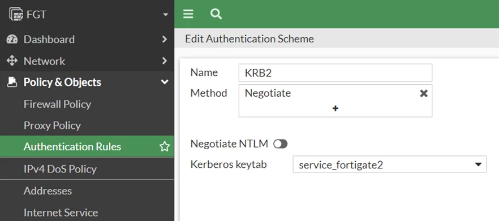Favorite Authentication Rules with the star
499x221 pixels.
tap(165, 146)
